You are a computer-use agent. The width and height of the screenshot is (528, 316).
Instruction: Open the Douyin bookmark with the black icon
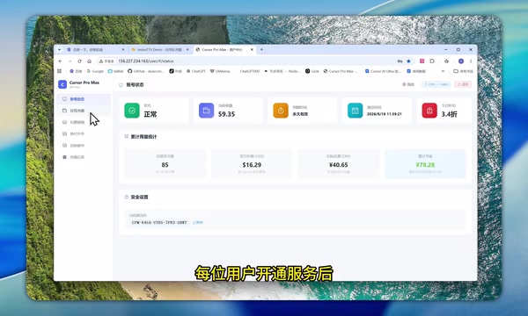click(175, 71)
